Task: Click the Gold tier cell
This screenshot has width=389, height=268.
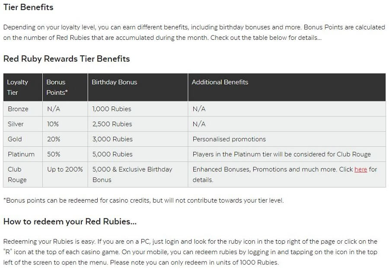Action: tap(23, 139)
